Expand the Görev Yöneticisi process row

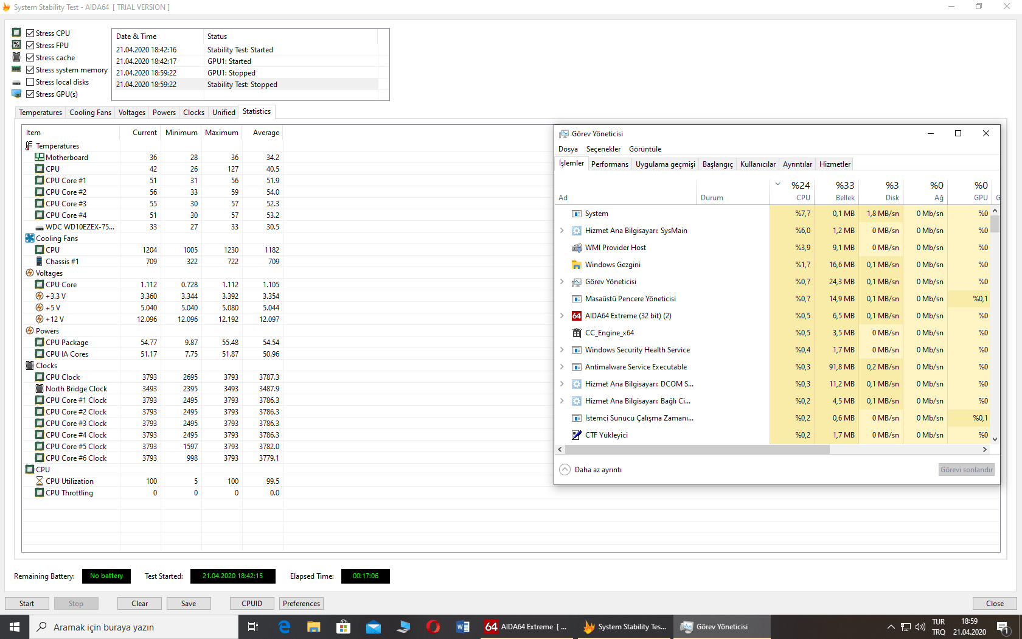(562, 282)
